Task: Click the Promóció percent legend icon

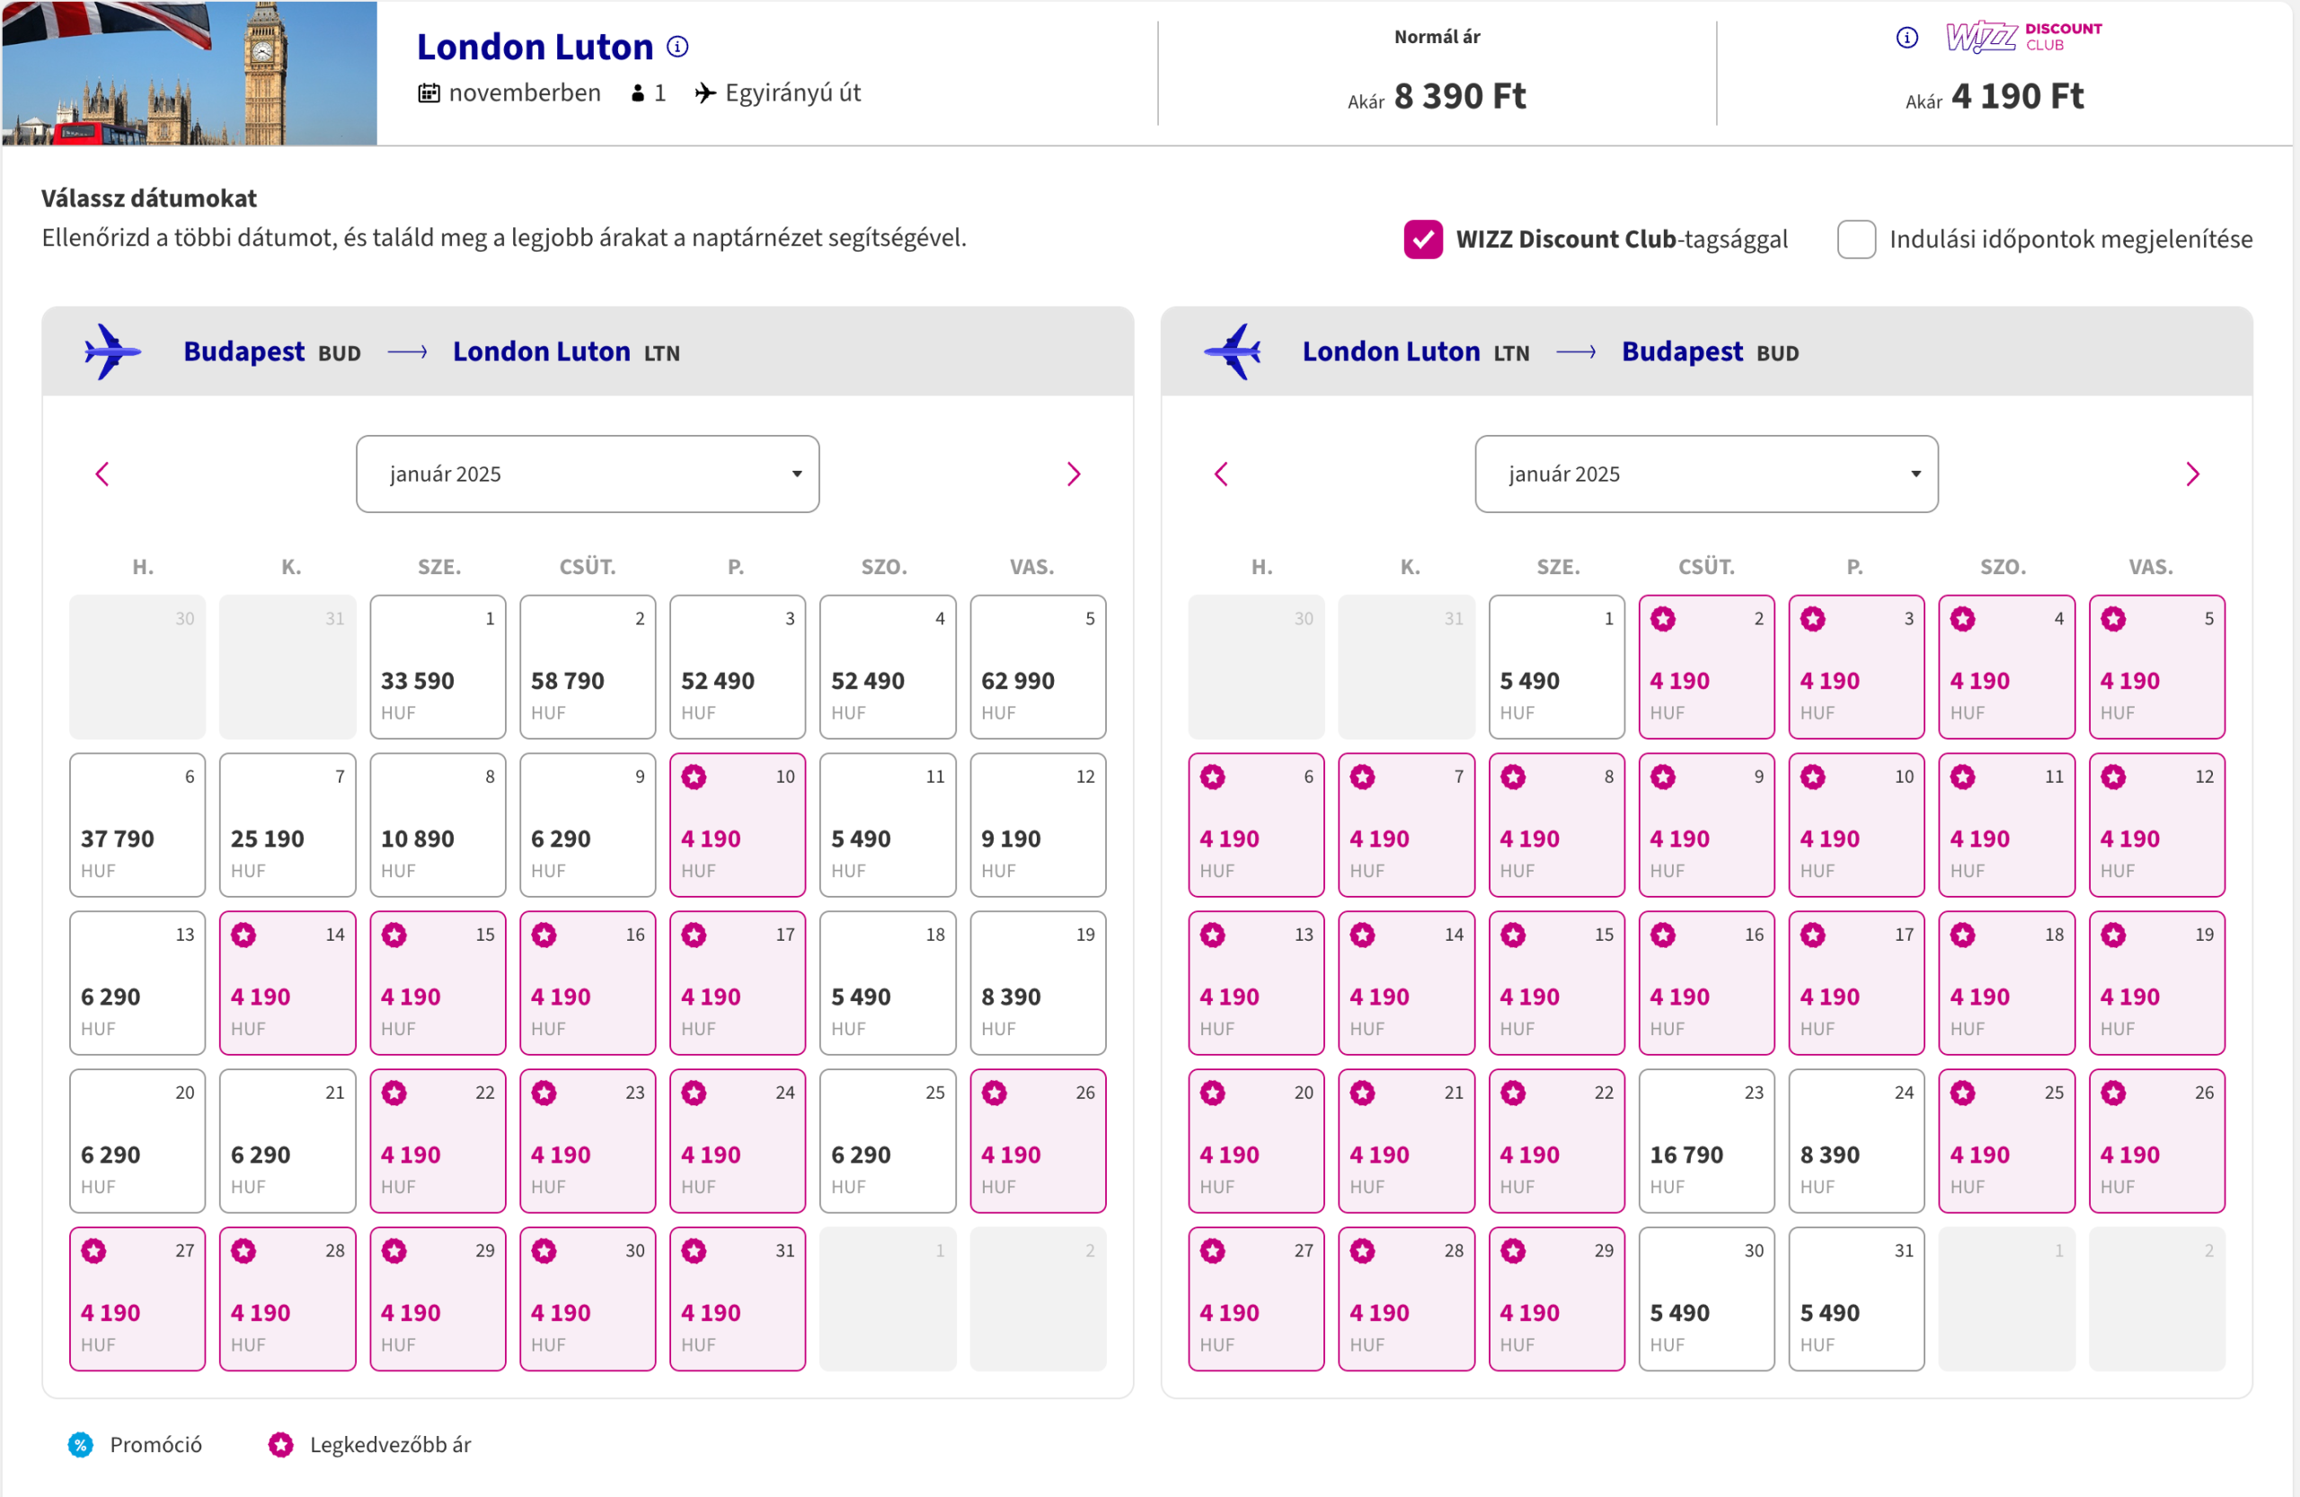Action: click(x=81, y=1445)
